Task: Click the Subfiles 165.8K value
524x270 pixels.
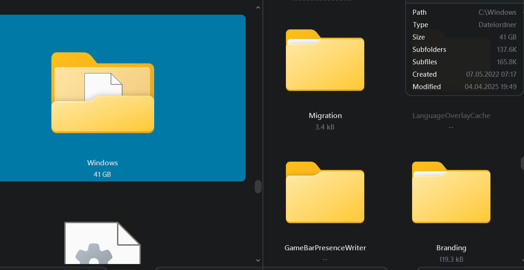Action: click(507, 62)
